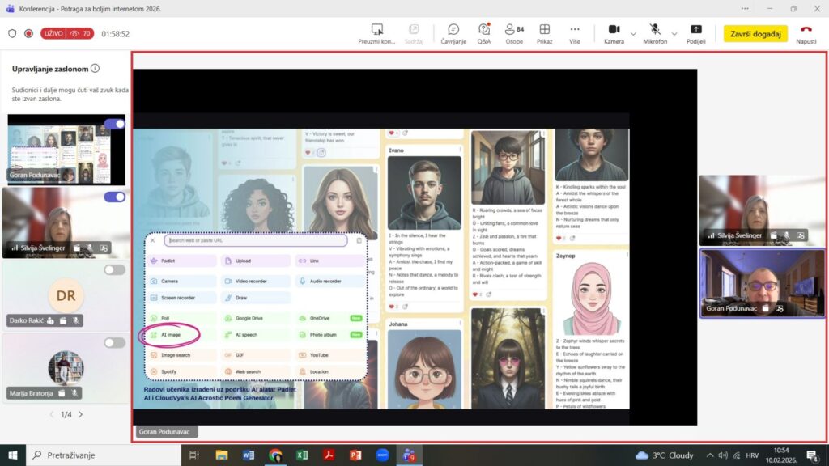
Task: Enable Darko Rakić's on-screen toggle
Action: (114, 269)
